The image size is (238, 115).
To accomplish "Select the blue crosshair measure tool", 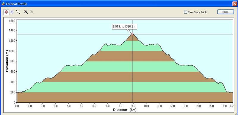I will [12, 12].
